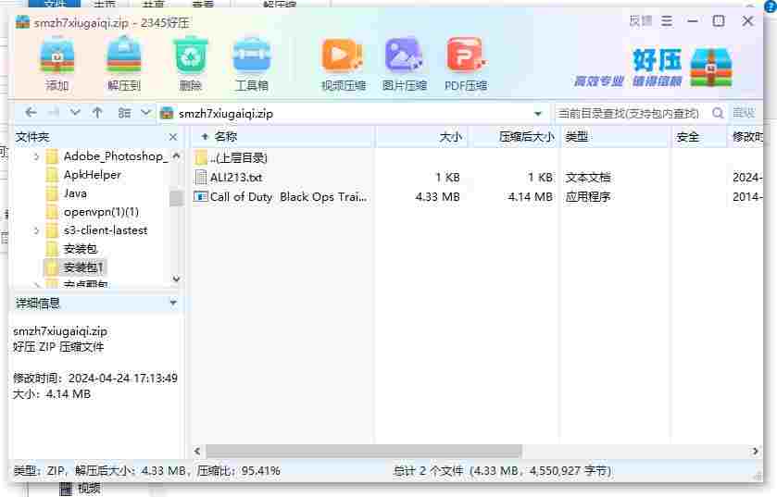The height and width of the screenshot is (497, 777).
Task: Click the 4.14 MB compressed size cell
Action: (531, 197)
